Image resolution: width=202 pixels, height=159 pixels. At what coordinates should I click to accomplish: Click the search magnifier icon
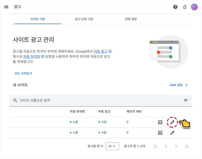point(15,100)
